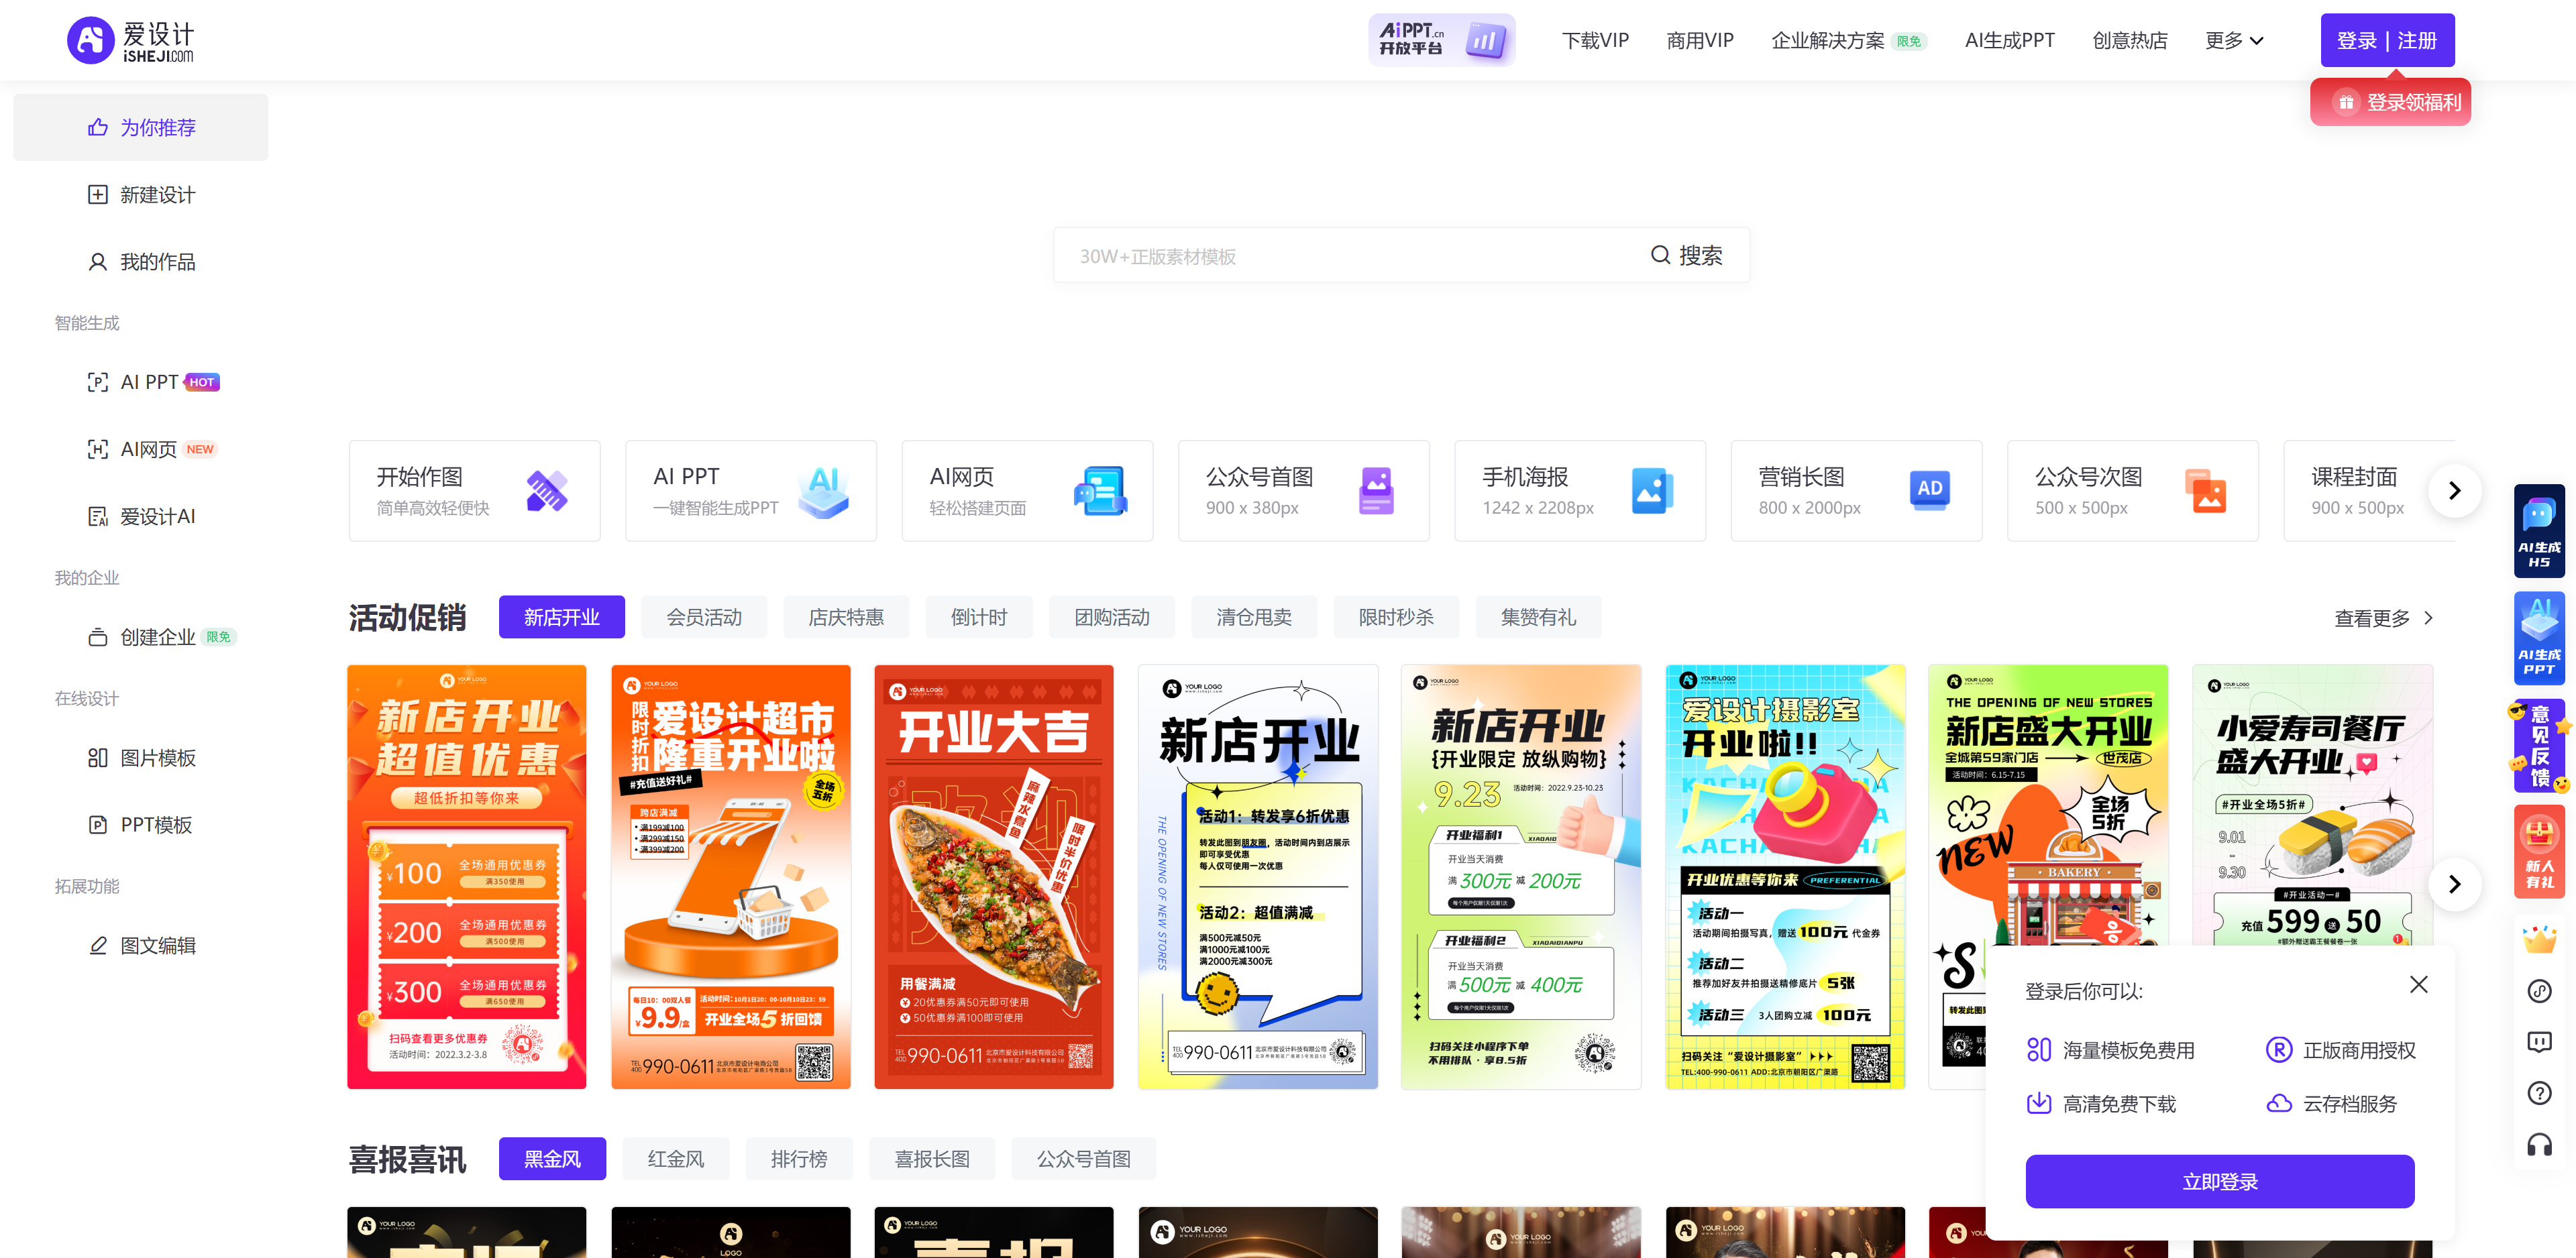This screenshot has height=1258, width=2576.
Task: Click the help question mark icon
Action: 2539,1093
